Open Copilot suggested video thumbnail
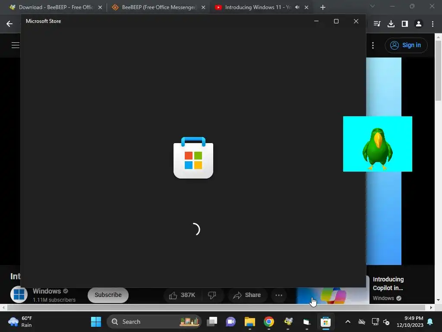The width and height of the screenshot is (442, 332). click(x=333, y=295)
